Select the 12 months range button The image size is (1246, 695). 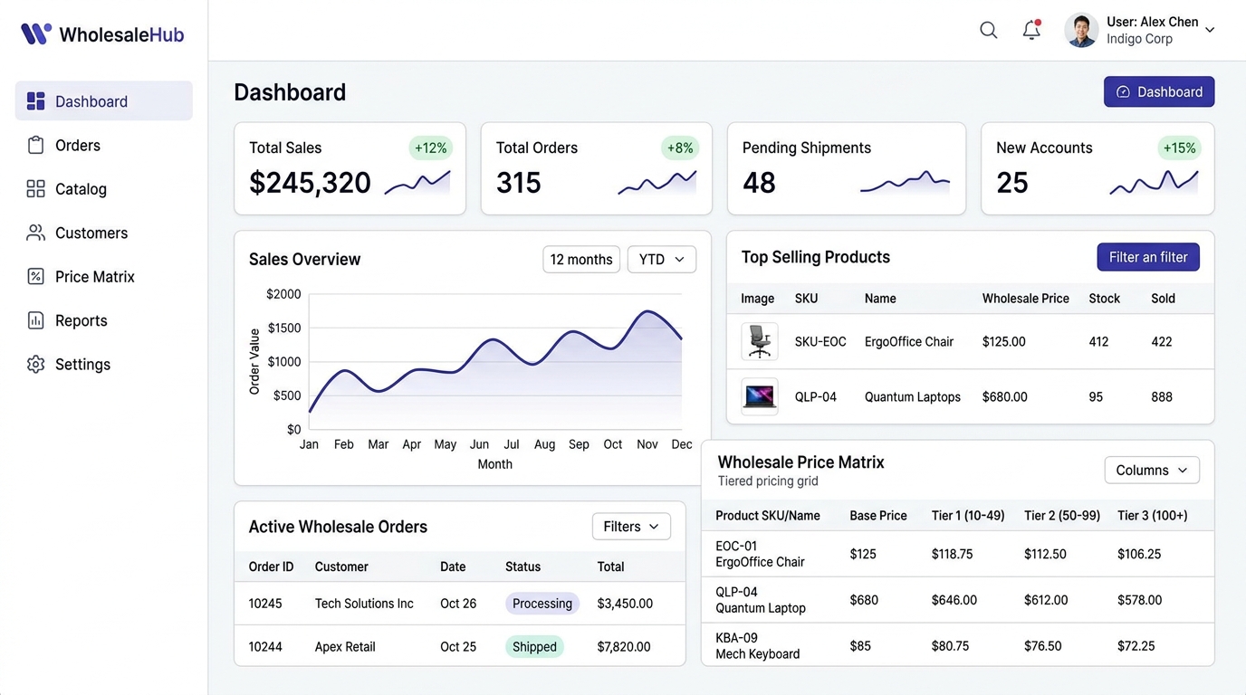tap(581, 259)
